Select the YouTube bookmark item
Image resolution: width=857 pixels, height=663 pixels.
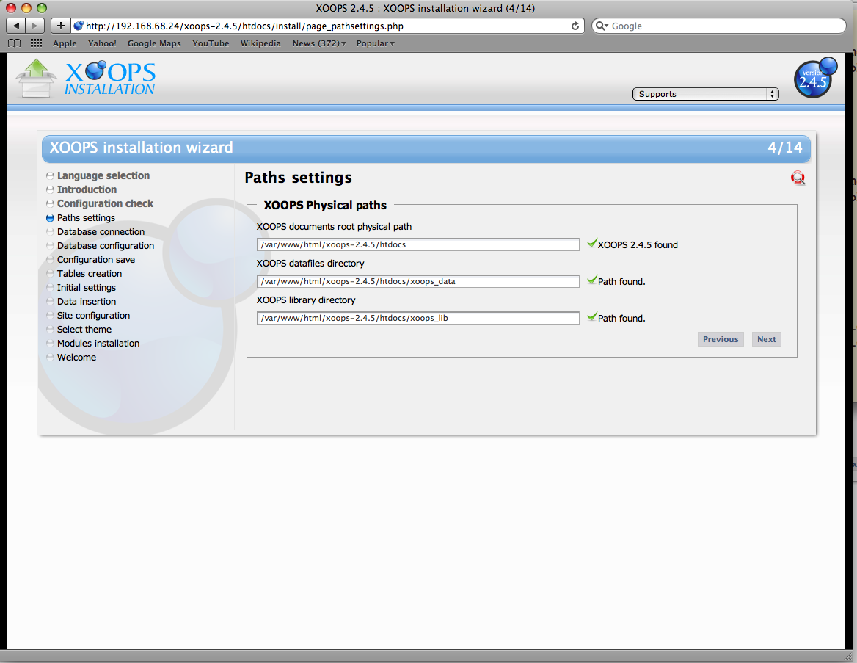click(211, 43)
